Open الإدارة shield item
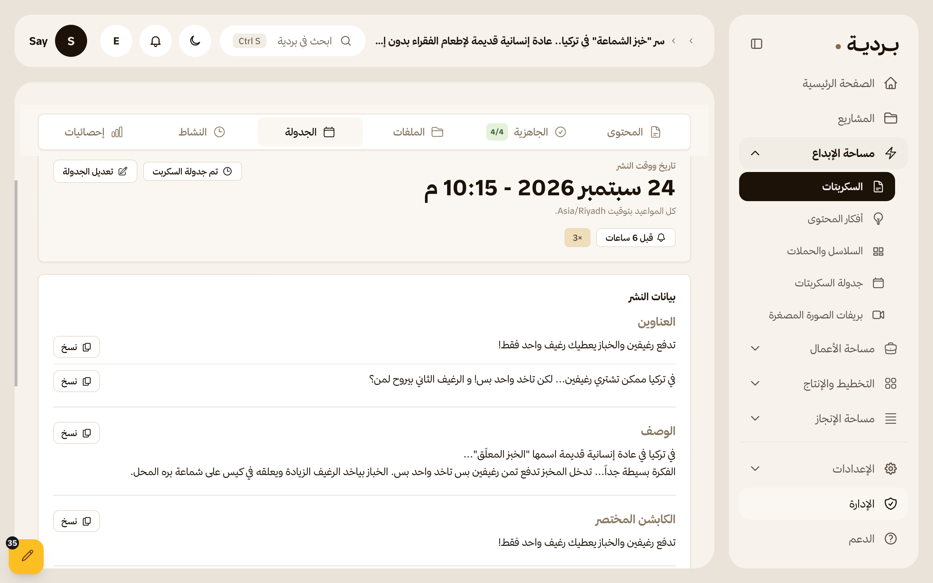Image resolution: width=933 pixels, height=583 pixels. click(x=824, y=504)
